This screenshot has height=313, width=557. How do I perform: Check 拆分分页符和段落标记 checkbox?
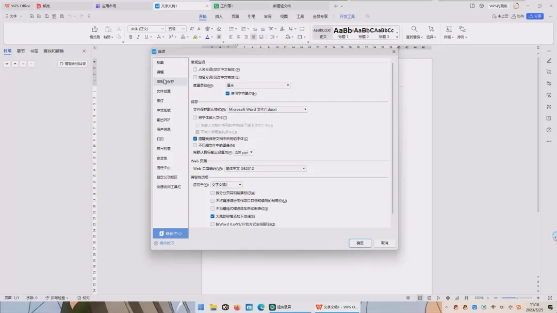(x=212, y=193)
